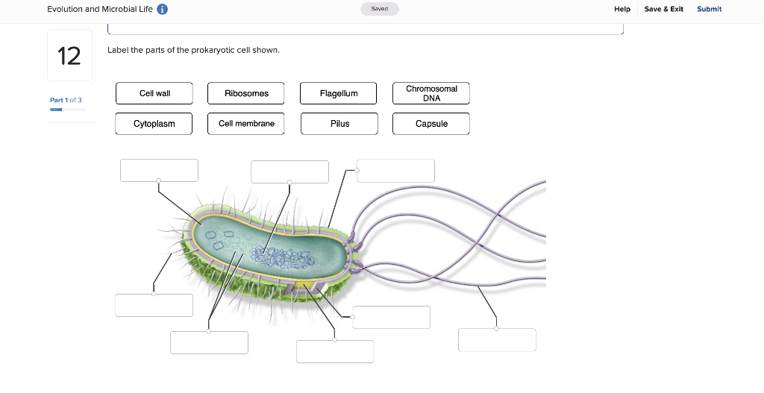The width and height of the screenshot is (764, 393).
Task: Click answer box pointing to hairlike pilus at left
Action: [x=154, y=305]
